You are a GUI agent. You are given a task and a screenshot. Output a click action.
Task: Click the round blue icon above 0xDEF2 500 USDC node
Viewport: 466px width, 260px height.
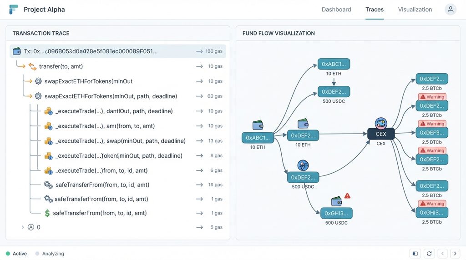[x=303, y=165]
